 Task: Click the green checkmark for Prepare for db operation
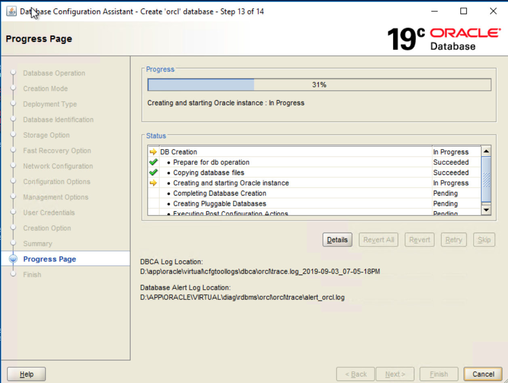[x=153, y=162]
